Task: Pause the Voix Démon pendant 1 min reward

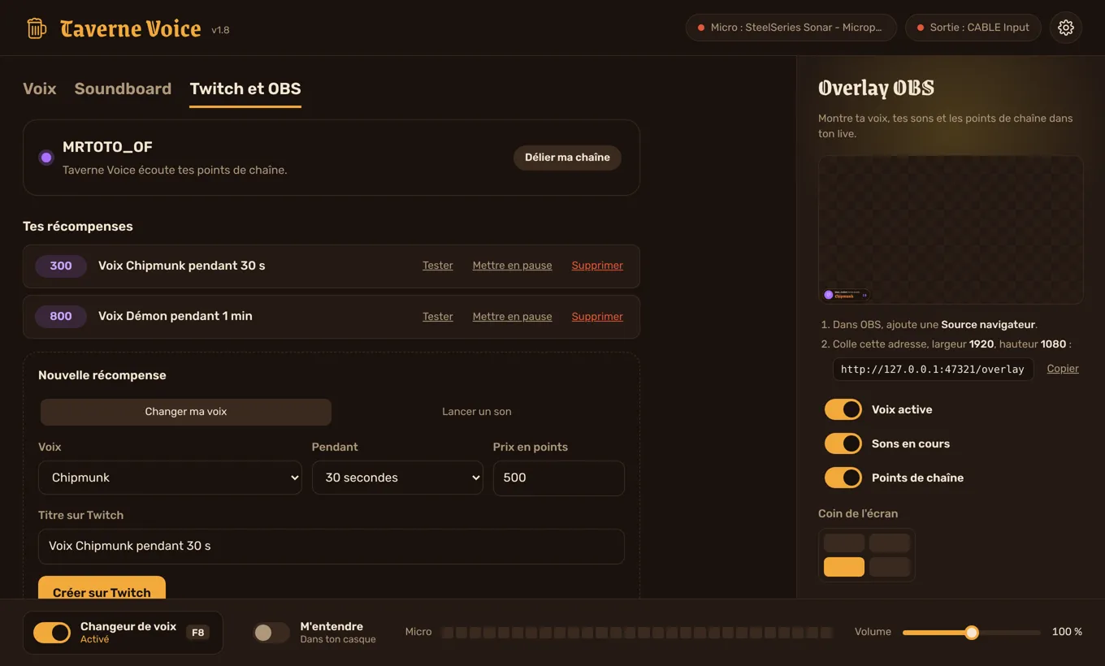Action: (x=512, y=317)
